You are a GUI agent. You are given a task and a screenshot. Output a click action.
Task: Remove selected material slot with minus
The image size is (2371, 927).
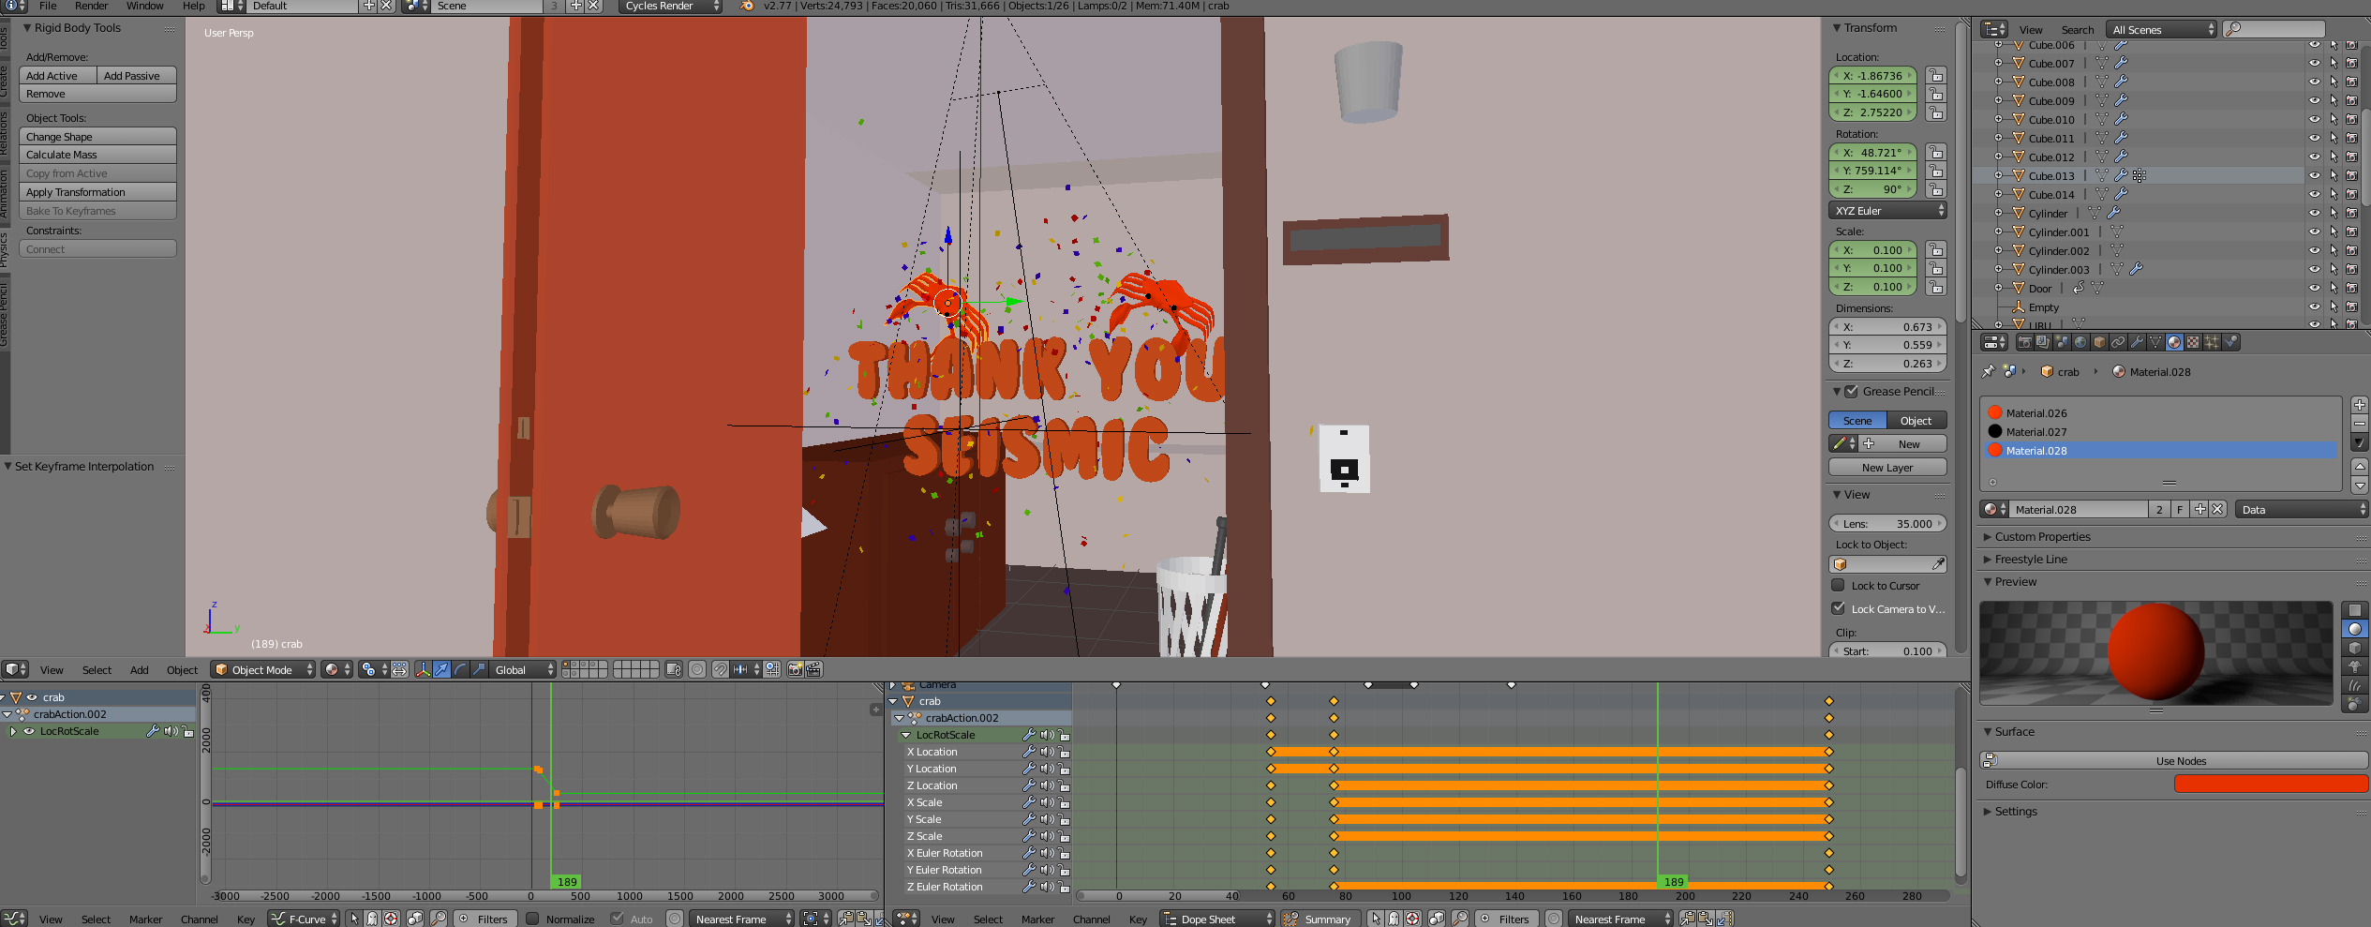(2360, 423)
